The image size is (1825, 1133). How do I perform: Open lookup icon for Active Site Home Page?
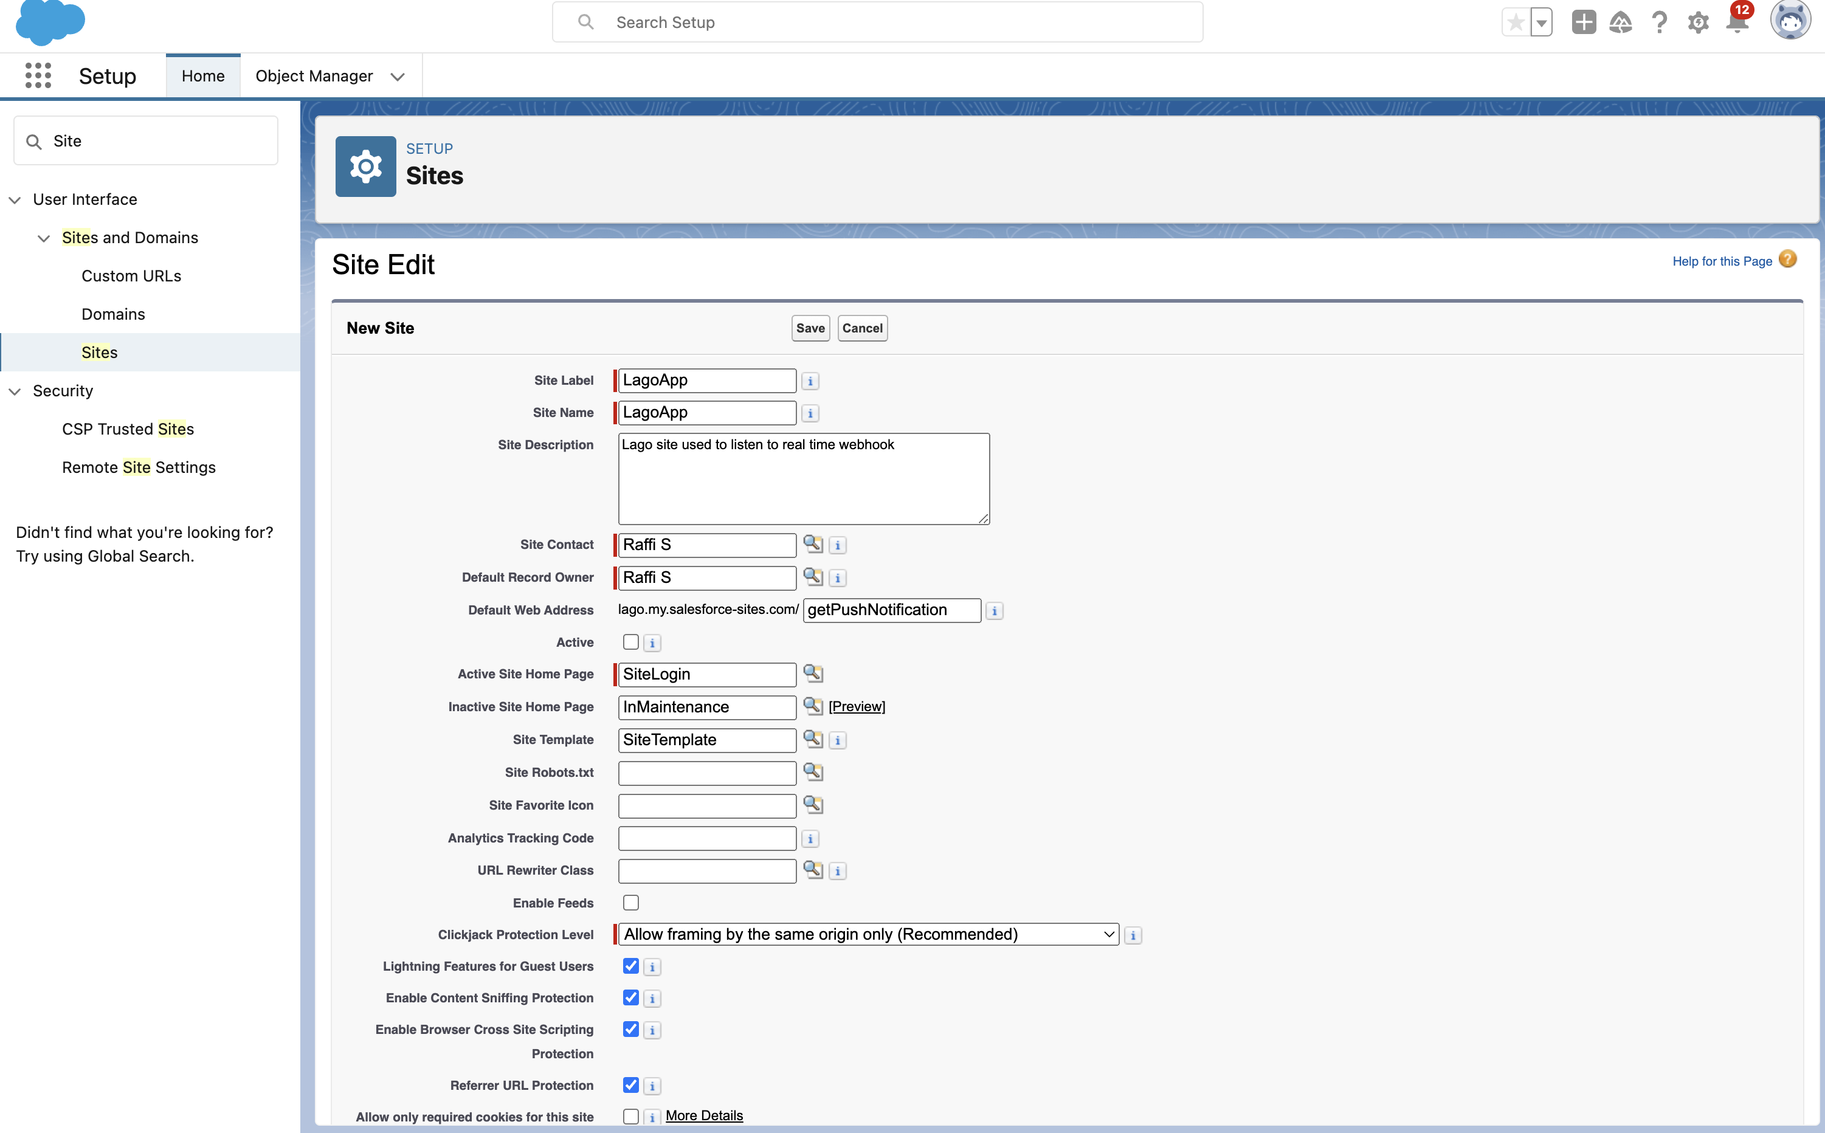(x=813, y=673)
